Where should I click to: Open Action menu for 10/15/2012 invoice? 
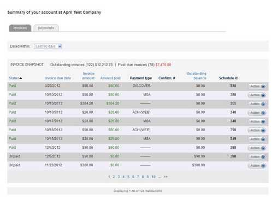tap(257, 139)
